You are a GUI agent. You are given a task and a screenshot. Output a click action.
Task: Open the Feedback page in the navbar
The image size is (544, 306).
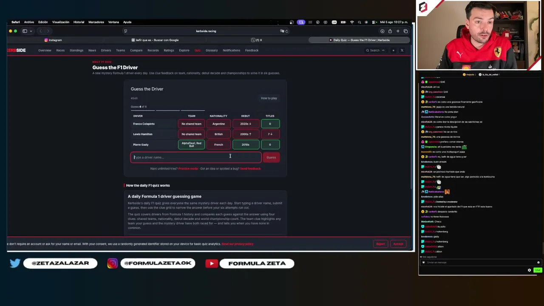(x=252, y=50)
